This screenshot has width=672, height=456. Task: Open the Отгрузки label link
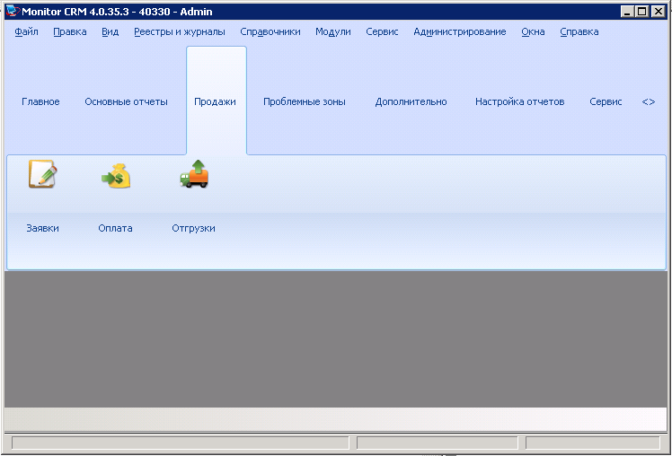(x=193, y=228)
